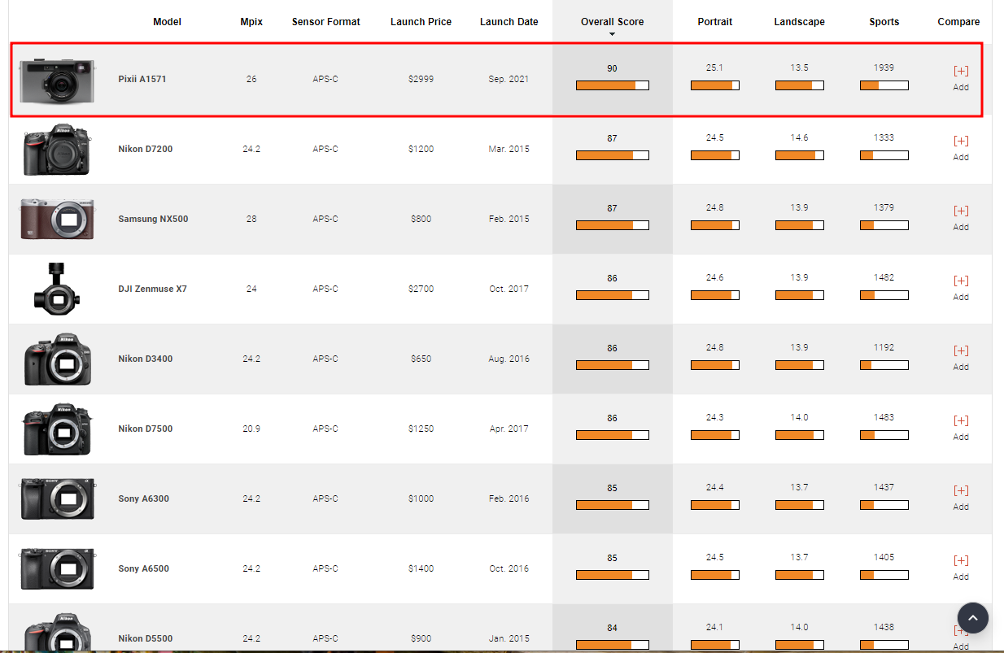The height and width of the screenshot is (653, 1004).
Task: Open the DJI Zenmuse X7 link
Action: pos(152,289)
